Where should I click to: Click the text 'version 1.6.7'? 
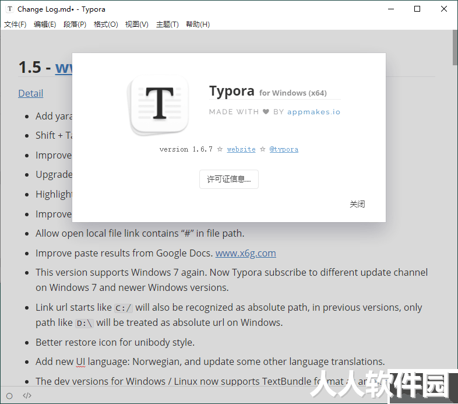(x=186, y=149)
